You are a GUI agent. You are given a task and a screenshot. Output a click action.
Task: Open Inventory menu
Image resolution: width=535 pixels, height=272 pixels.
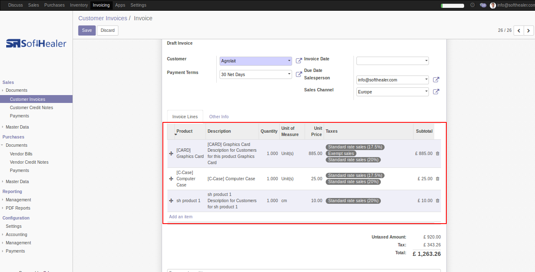[x=79, y=5]
